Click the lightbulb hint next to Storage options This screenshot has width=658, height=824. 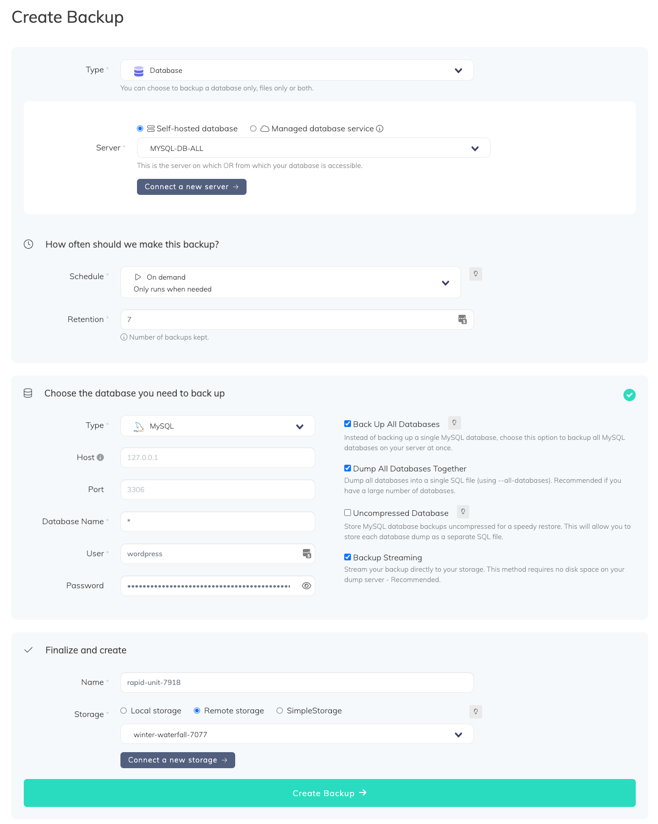tap(476, 712)
